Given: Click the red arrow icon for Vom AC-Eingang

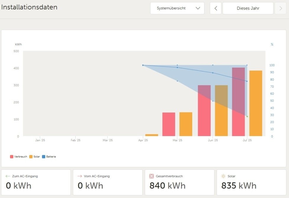Looking at the screenshot, I should click(x=79, y=176).
